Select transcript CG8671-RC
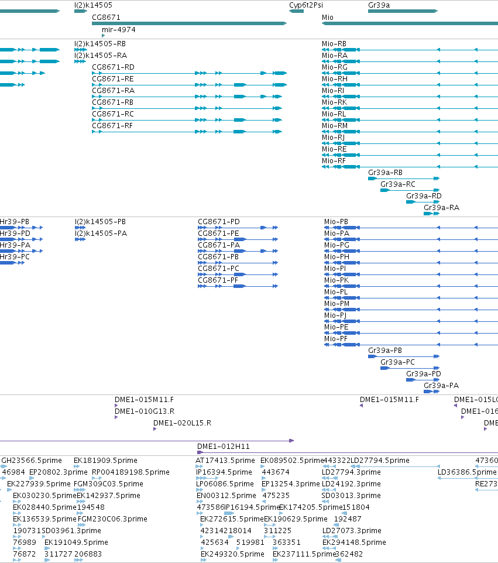 pyautogui.click(x=187, y=120)
